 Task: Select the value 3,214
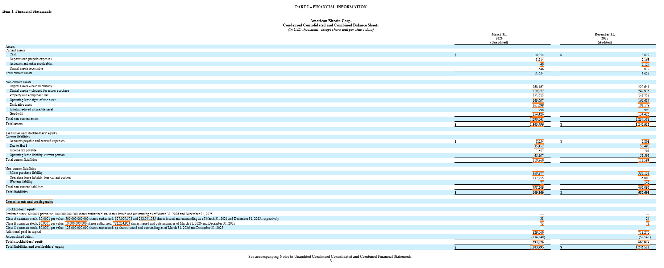click(x=539, y=59)
